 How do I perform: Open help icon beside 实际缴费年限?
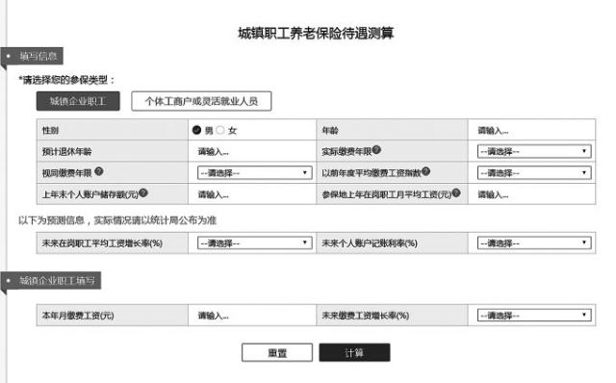click(376, 150)
